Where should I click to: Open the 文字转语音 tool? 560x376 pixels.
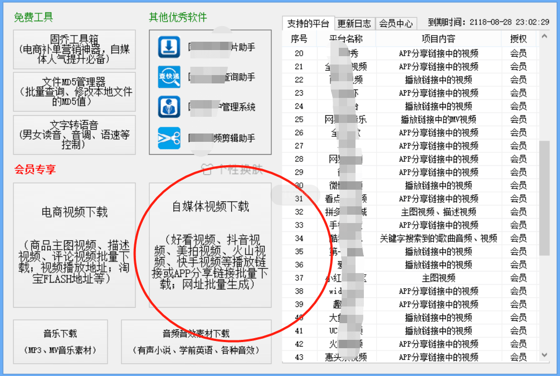(x=75, y=135)
